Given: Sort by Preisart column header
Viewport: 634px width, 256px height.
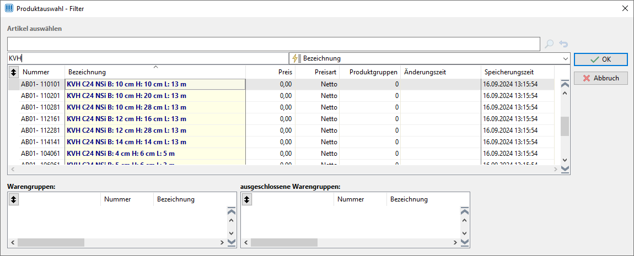Looking at the screenshot, I should (318, 72).
